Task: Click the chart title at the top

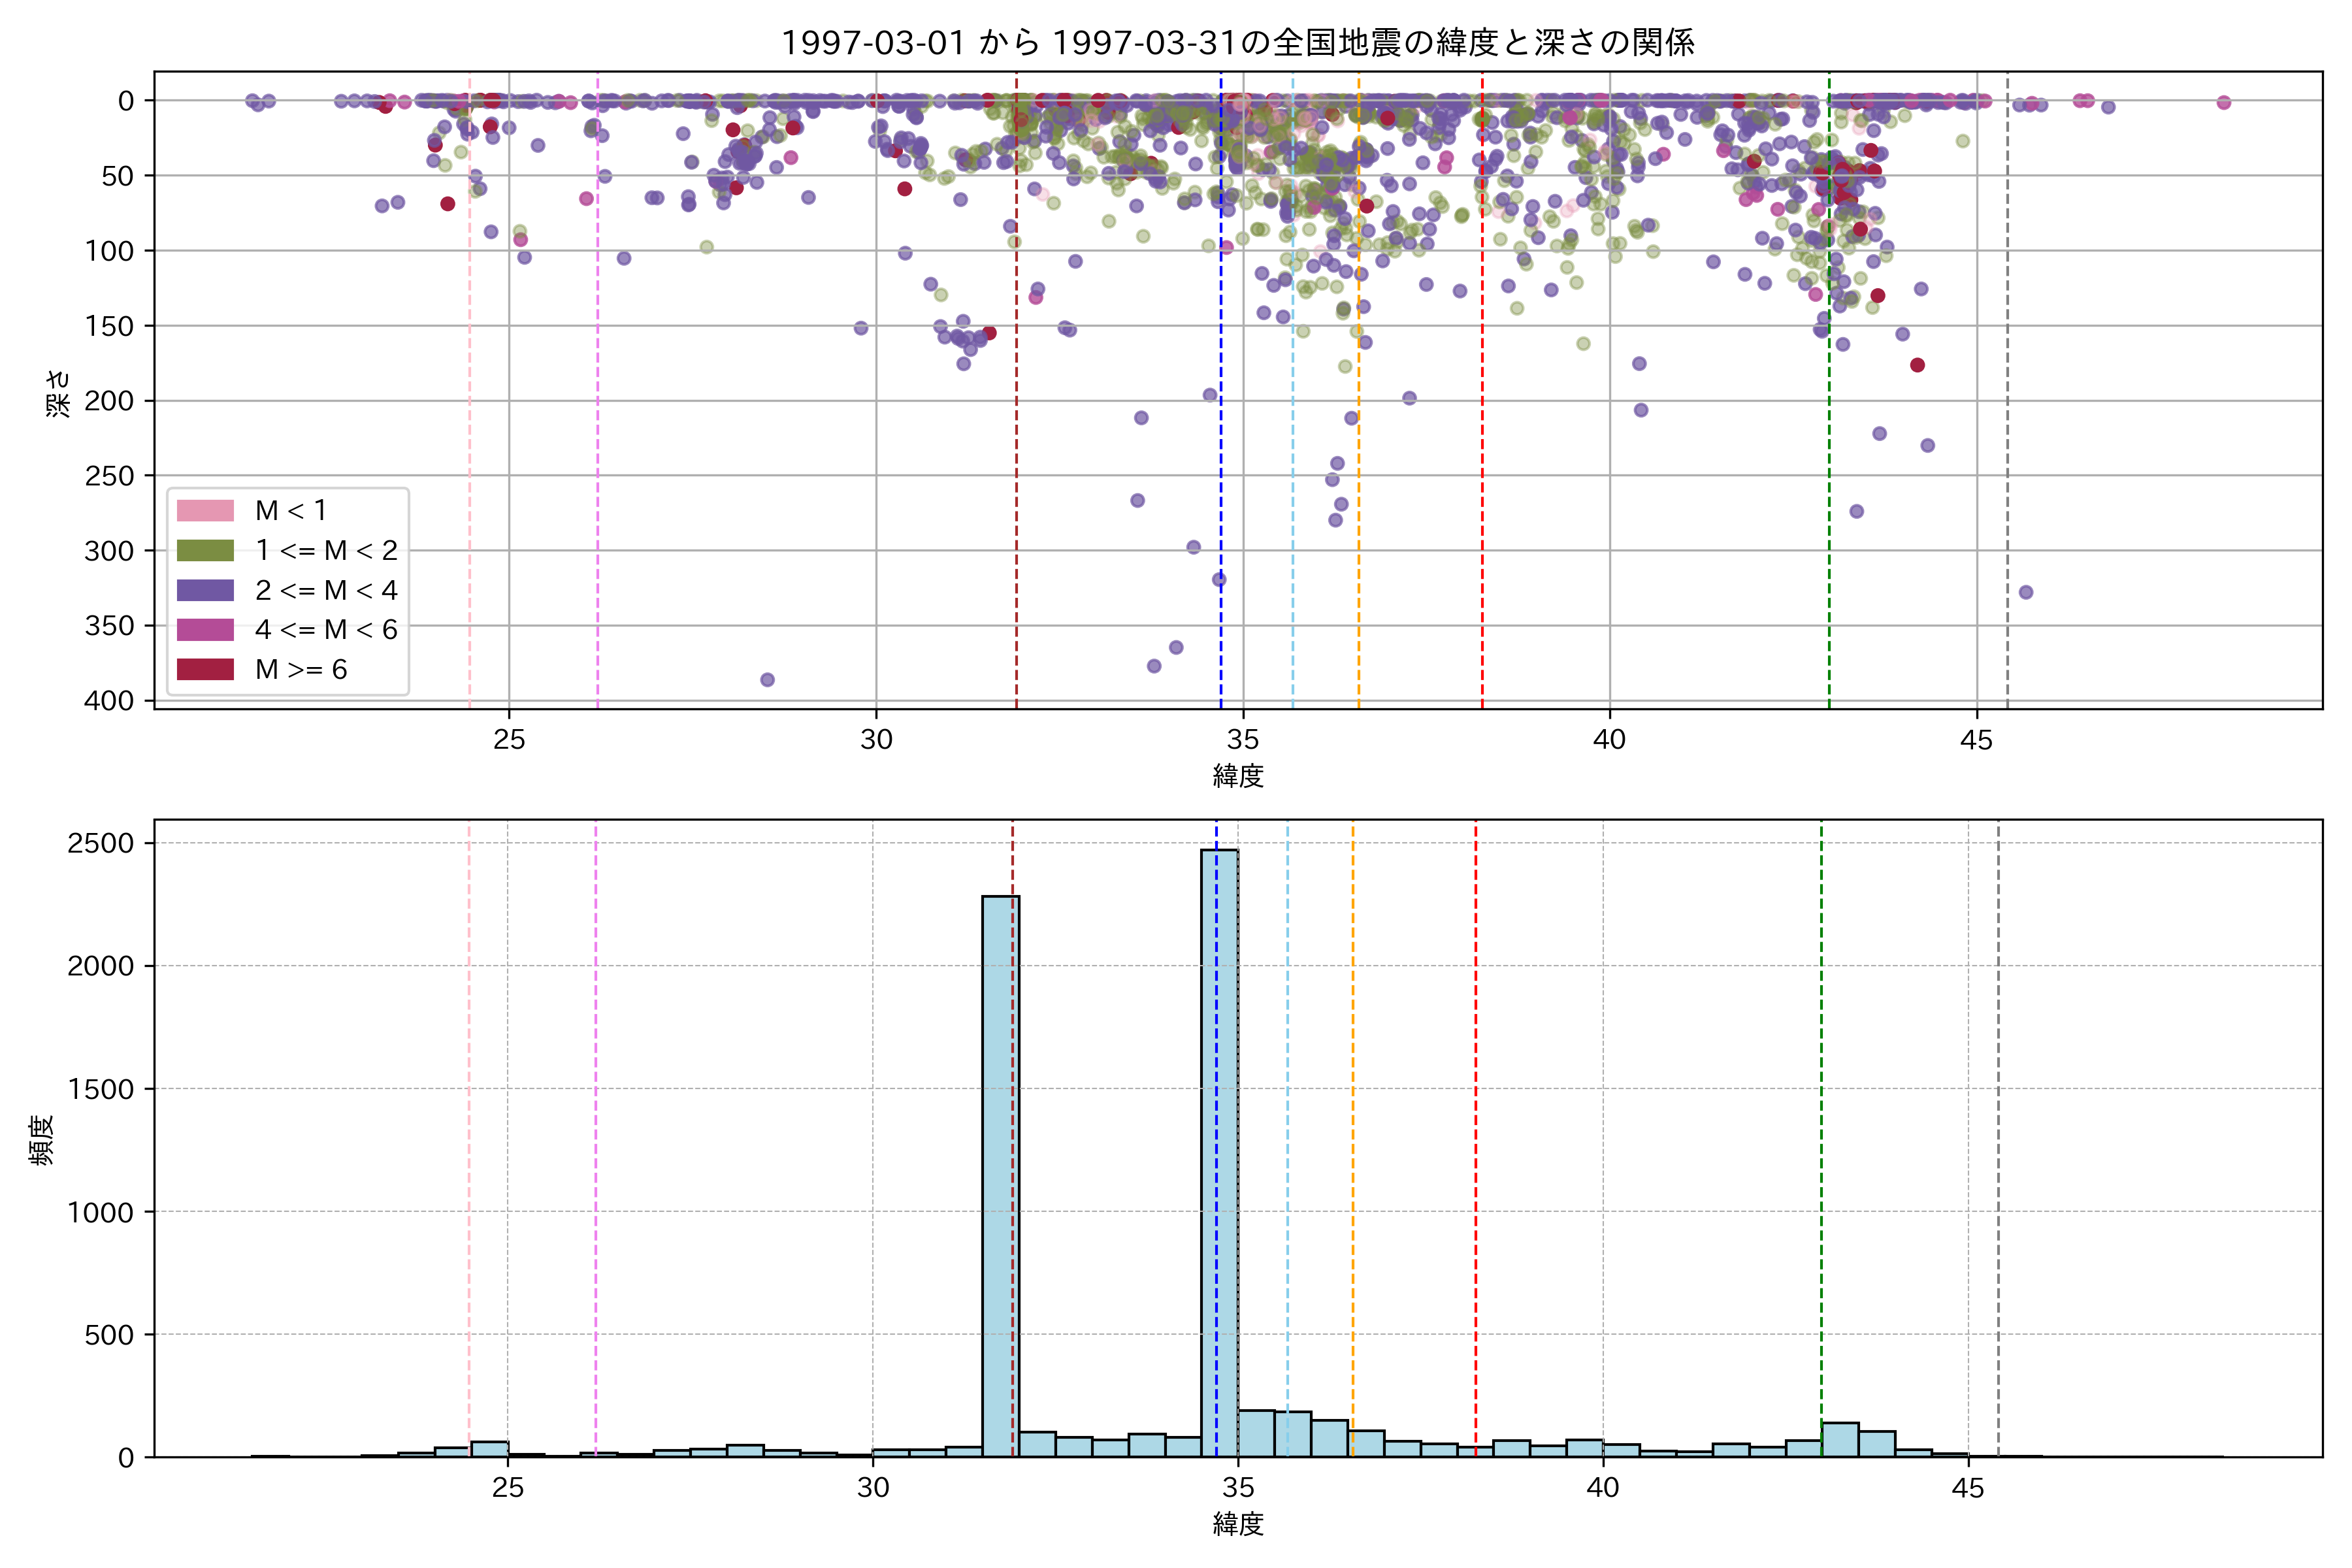Action: click(x=1237, y=42)
